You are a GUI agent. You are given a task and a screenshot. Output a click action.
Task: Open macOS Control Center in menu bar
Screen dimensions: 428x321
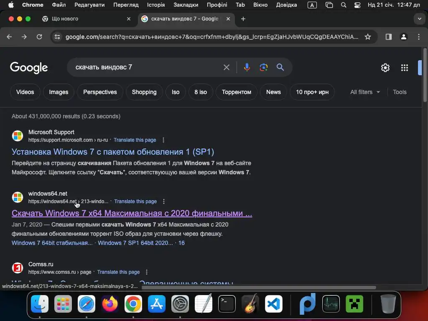(357, 5)
